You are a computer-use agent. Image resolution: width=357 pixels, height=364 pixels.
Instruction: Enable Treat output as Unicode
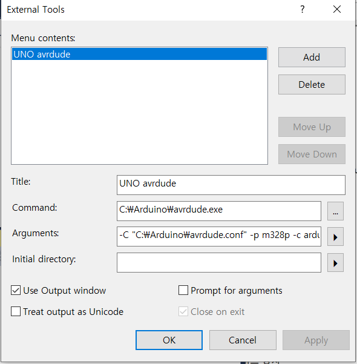click(16, 311)
